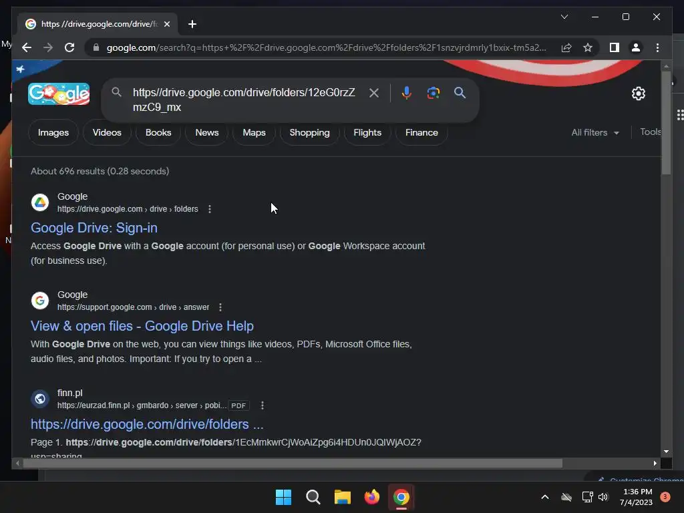Click the browser forward arrow
684x513 pixels.
(48, 47)
